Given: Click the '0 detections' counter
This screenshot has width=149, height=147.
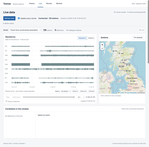Looking at the screenshot, I should 59,30.
